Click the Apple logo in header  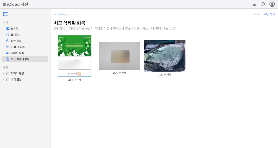4,4
